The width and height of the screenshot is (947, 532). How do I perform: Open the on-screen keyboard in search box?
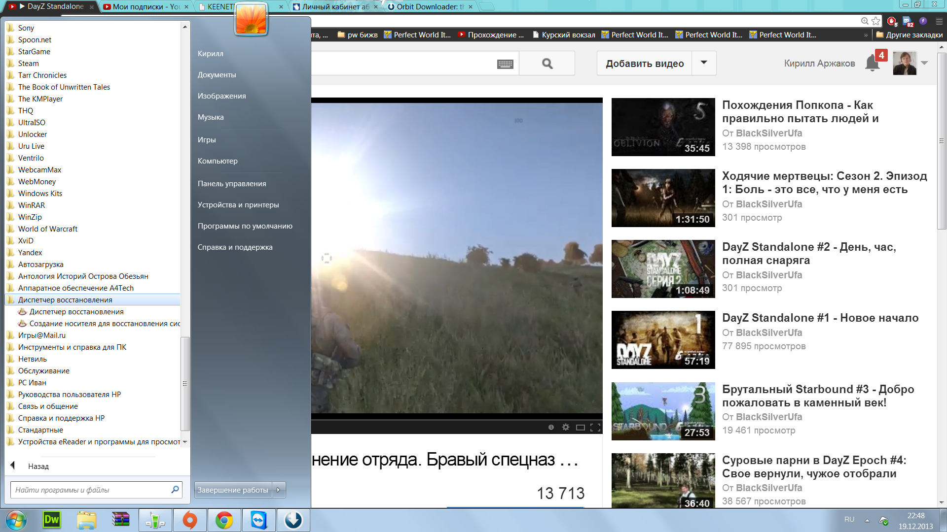(505, 64)
